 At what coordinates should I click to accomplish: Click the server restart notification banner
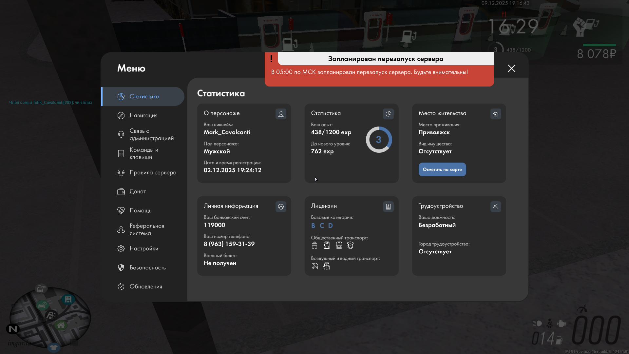[x=379, y=69]
